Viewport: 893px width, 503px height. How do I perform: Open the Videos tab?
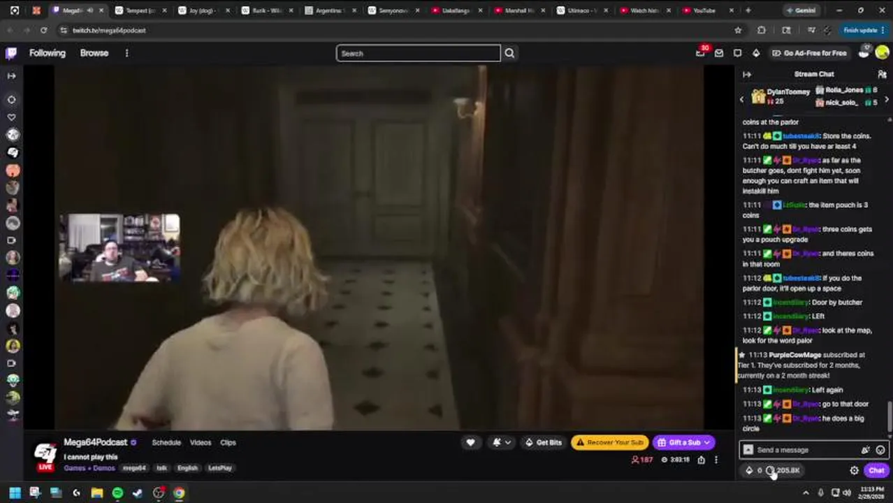[201, 442]
